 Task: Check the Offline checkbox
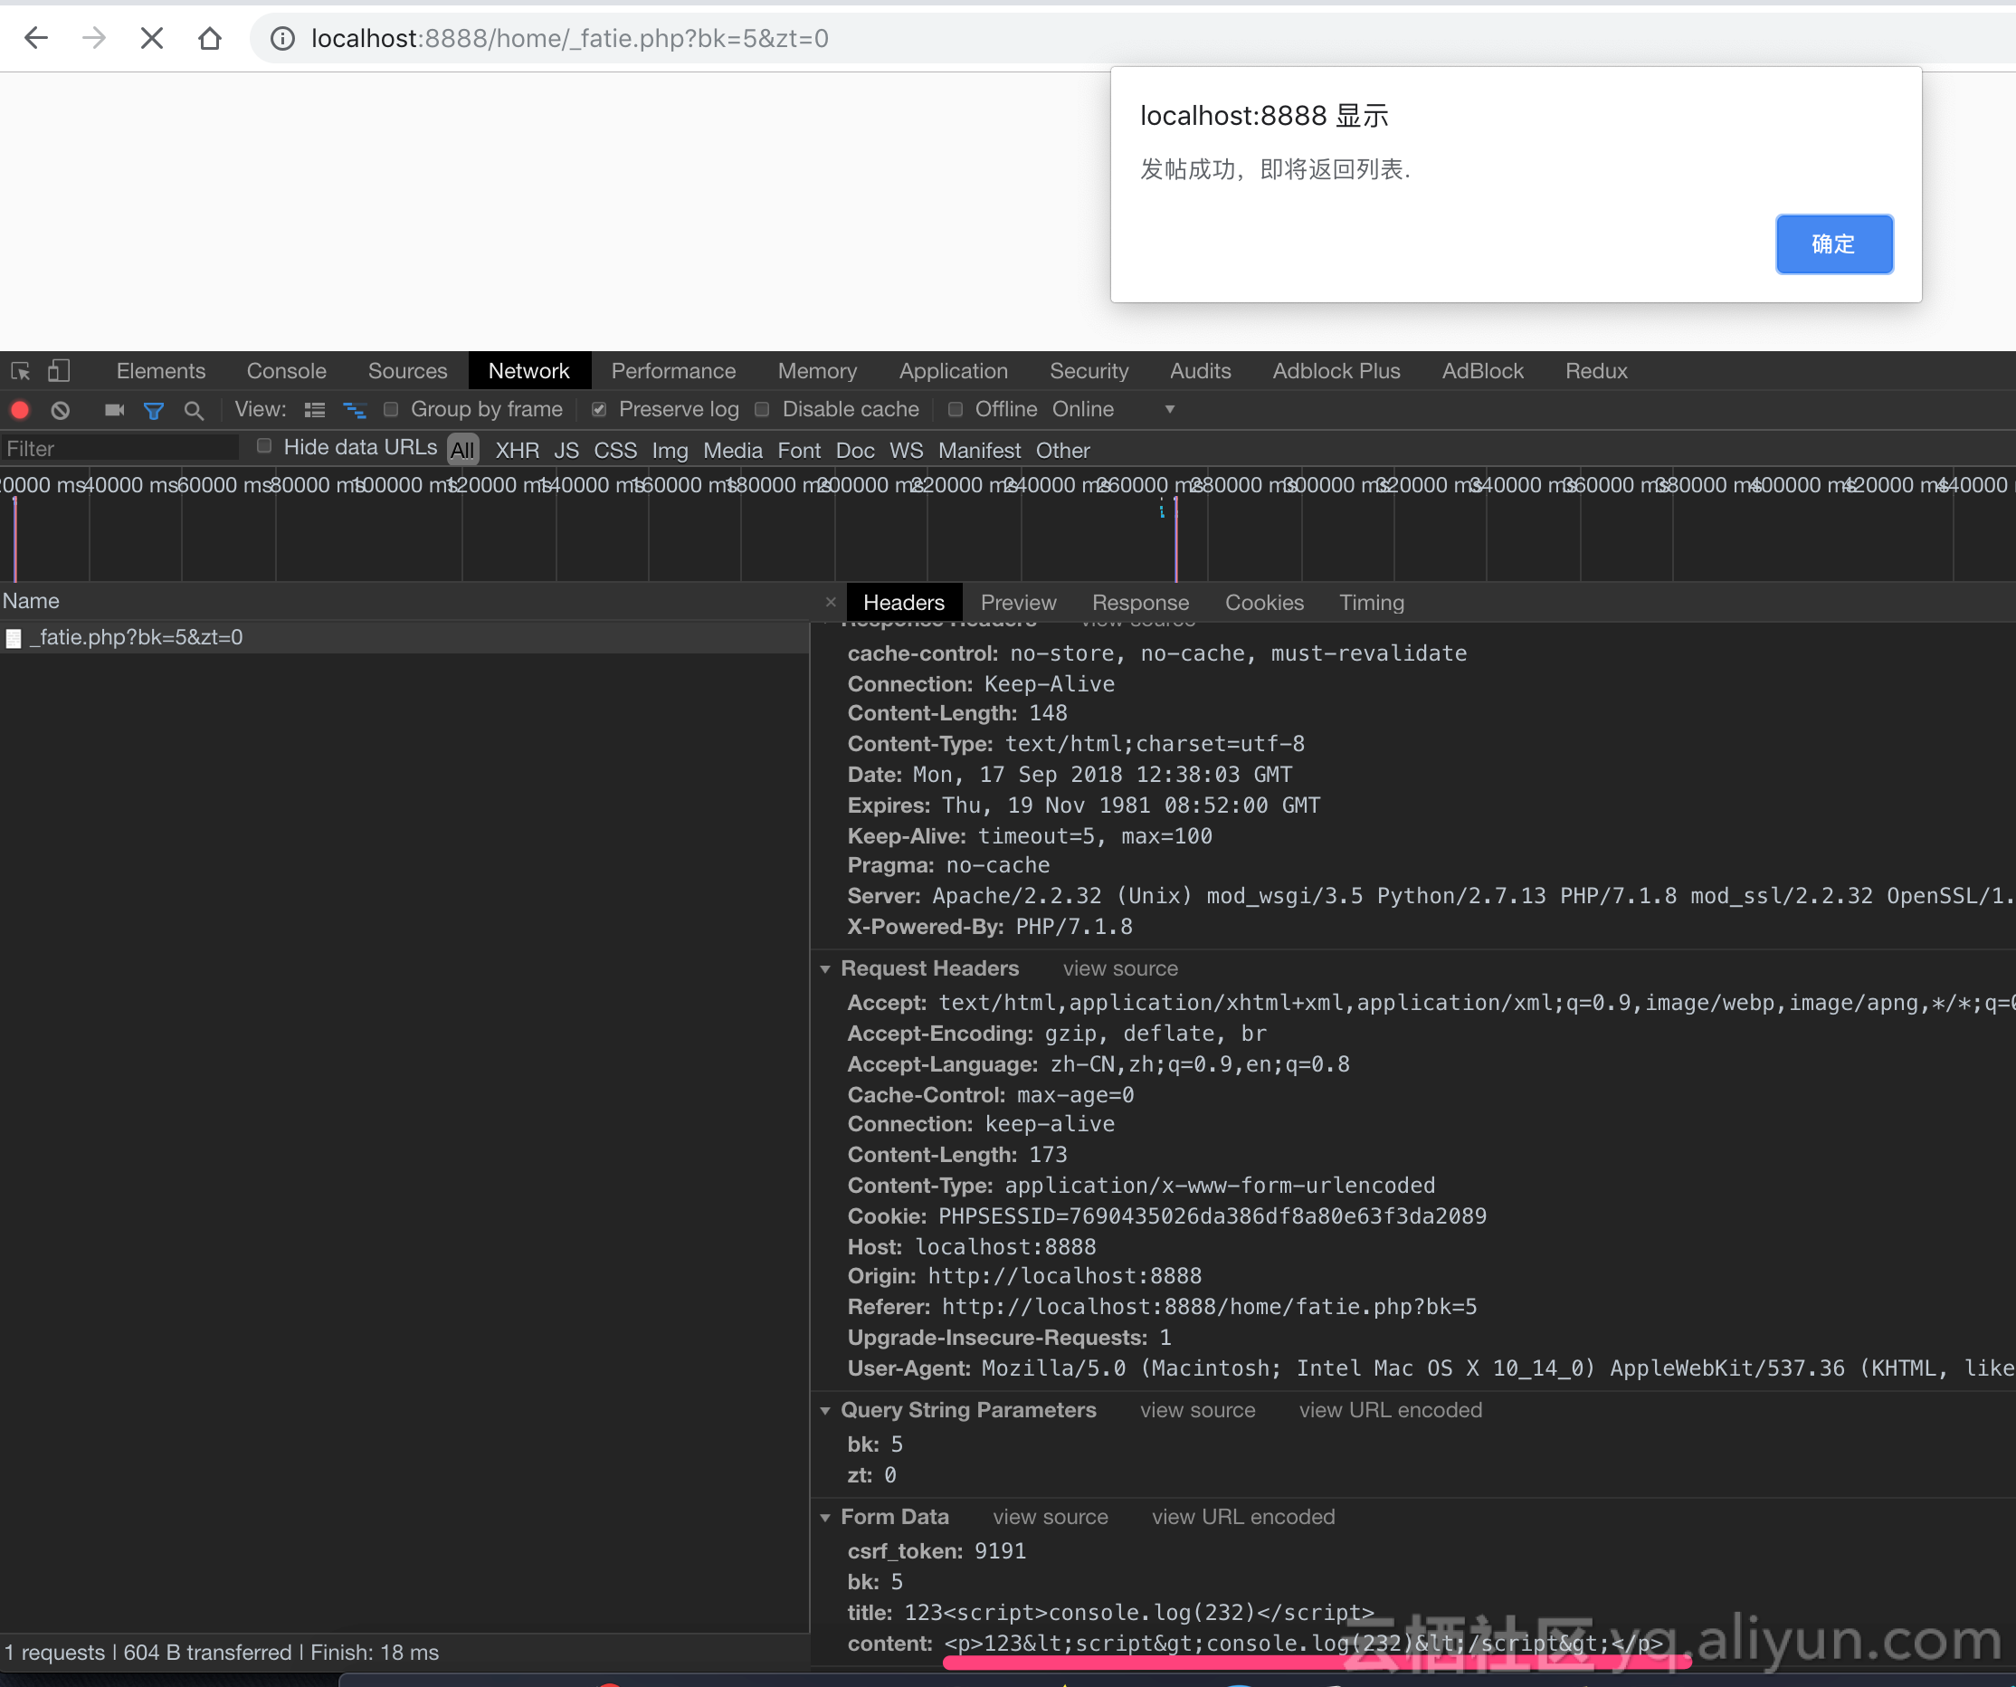coord(956,409)
